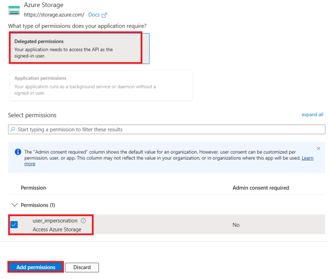Select Application permissions option
Screen dimensions: 328x279
[101, 86]
